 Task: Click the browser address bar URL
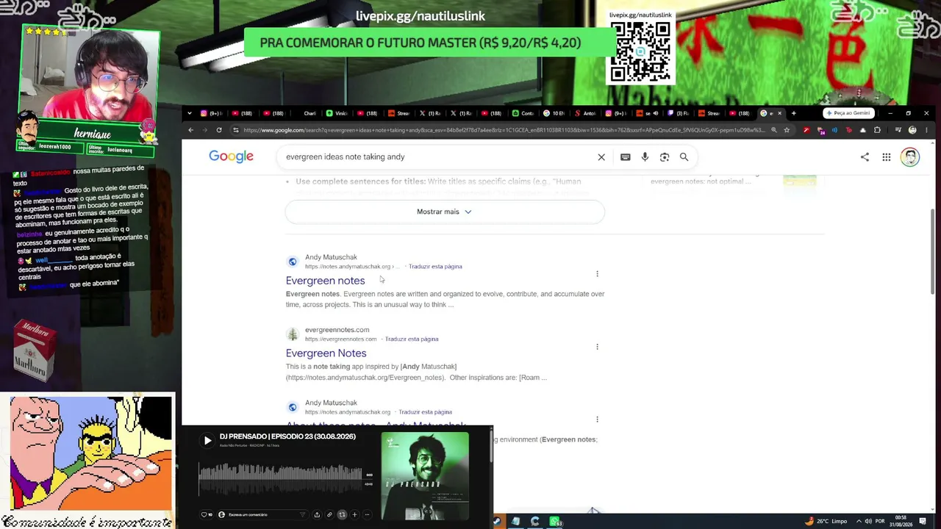(x=504, y=130)
